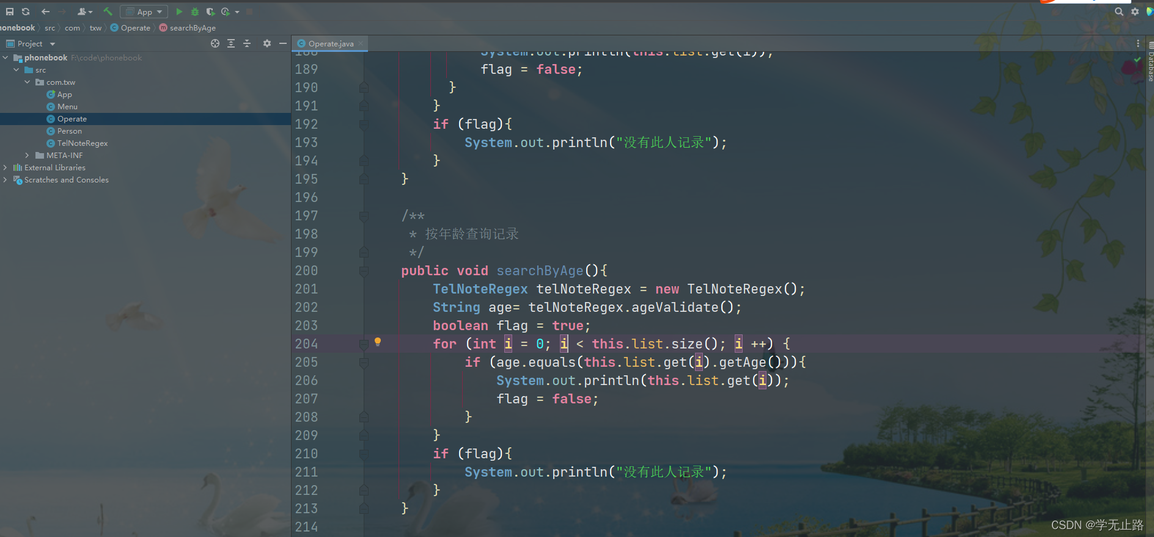Open the Project panel options gear
Viewport: 1154px width, 537px height.
coord(267,43)
